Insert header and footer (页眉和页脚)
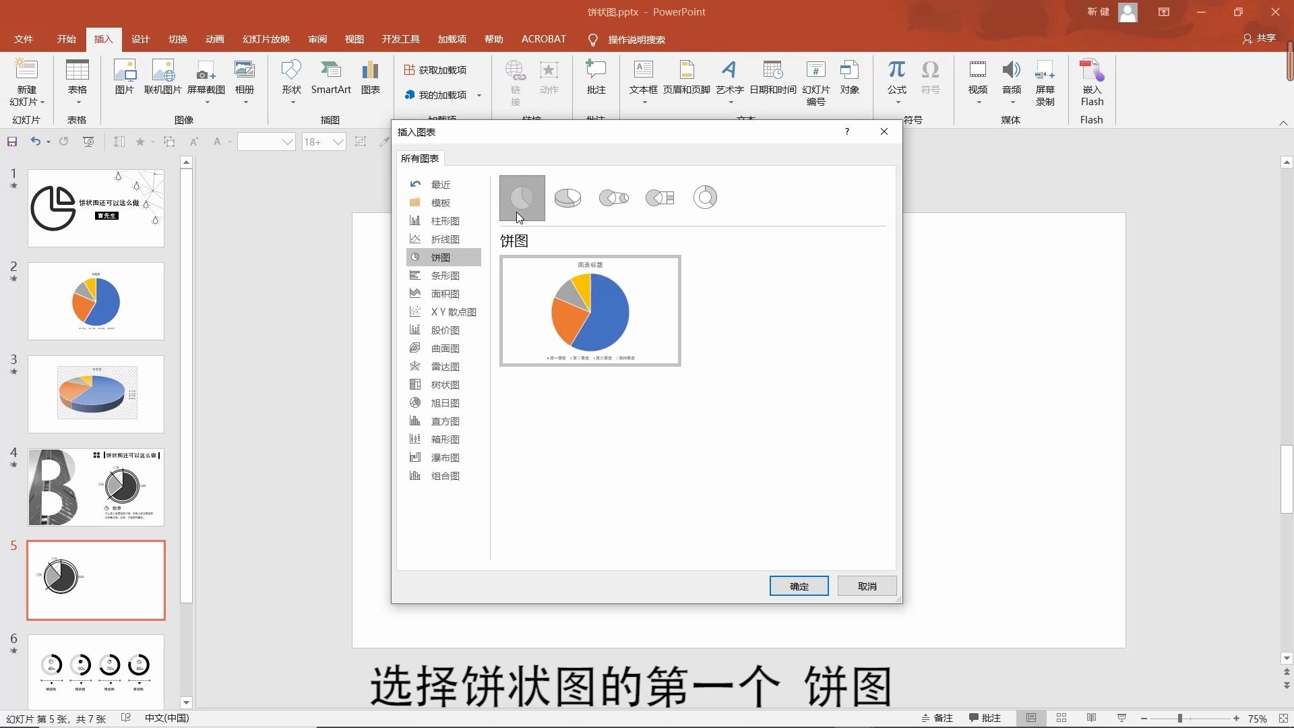The width and height of the screenshot is (1294, 728). [686, 79]
